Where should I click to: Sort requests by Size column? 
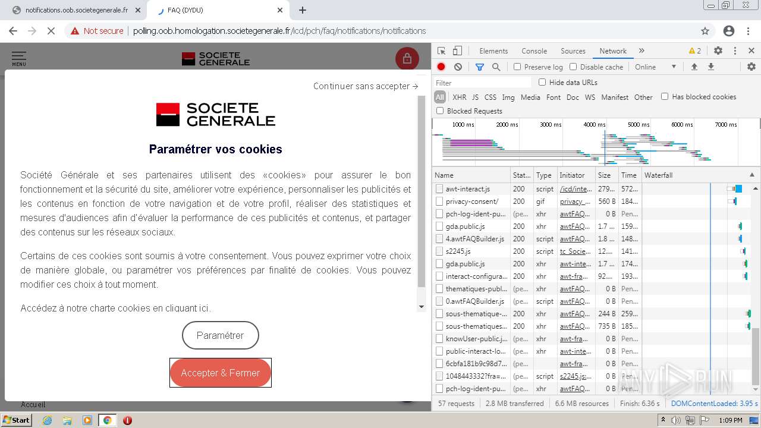[608, 175]
